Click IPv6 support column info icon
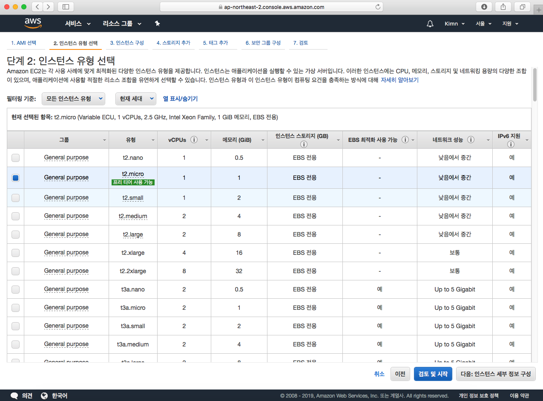 click(x=511, y=144)
